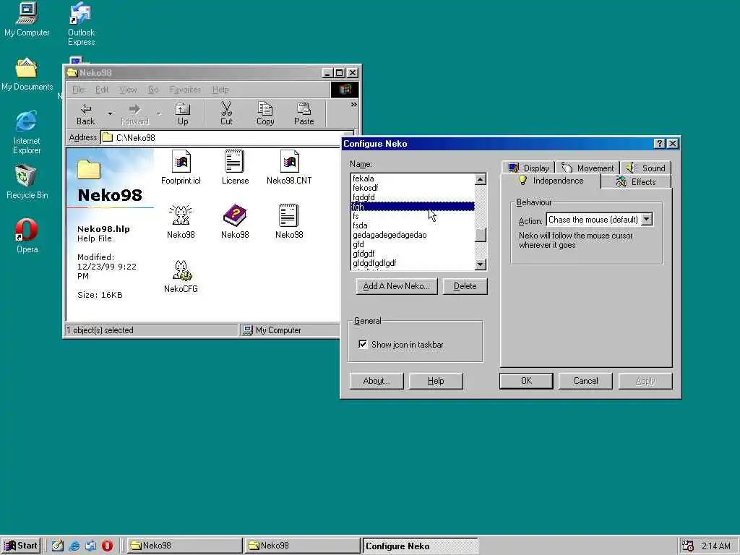Open the Back button history dropdown arrow
The height and width of the screenshot is (555, 740).
(x=110, y=113)
